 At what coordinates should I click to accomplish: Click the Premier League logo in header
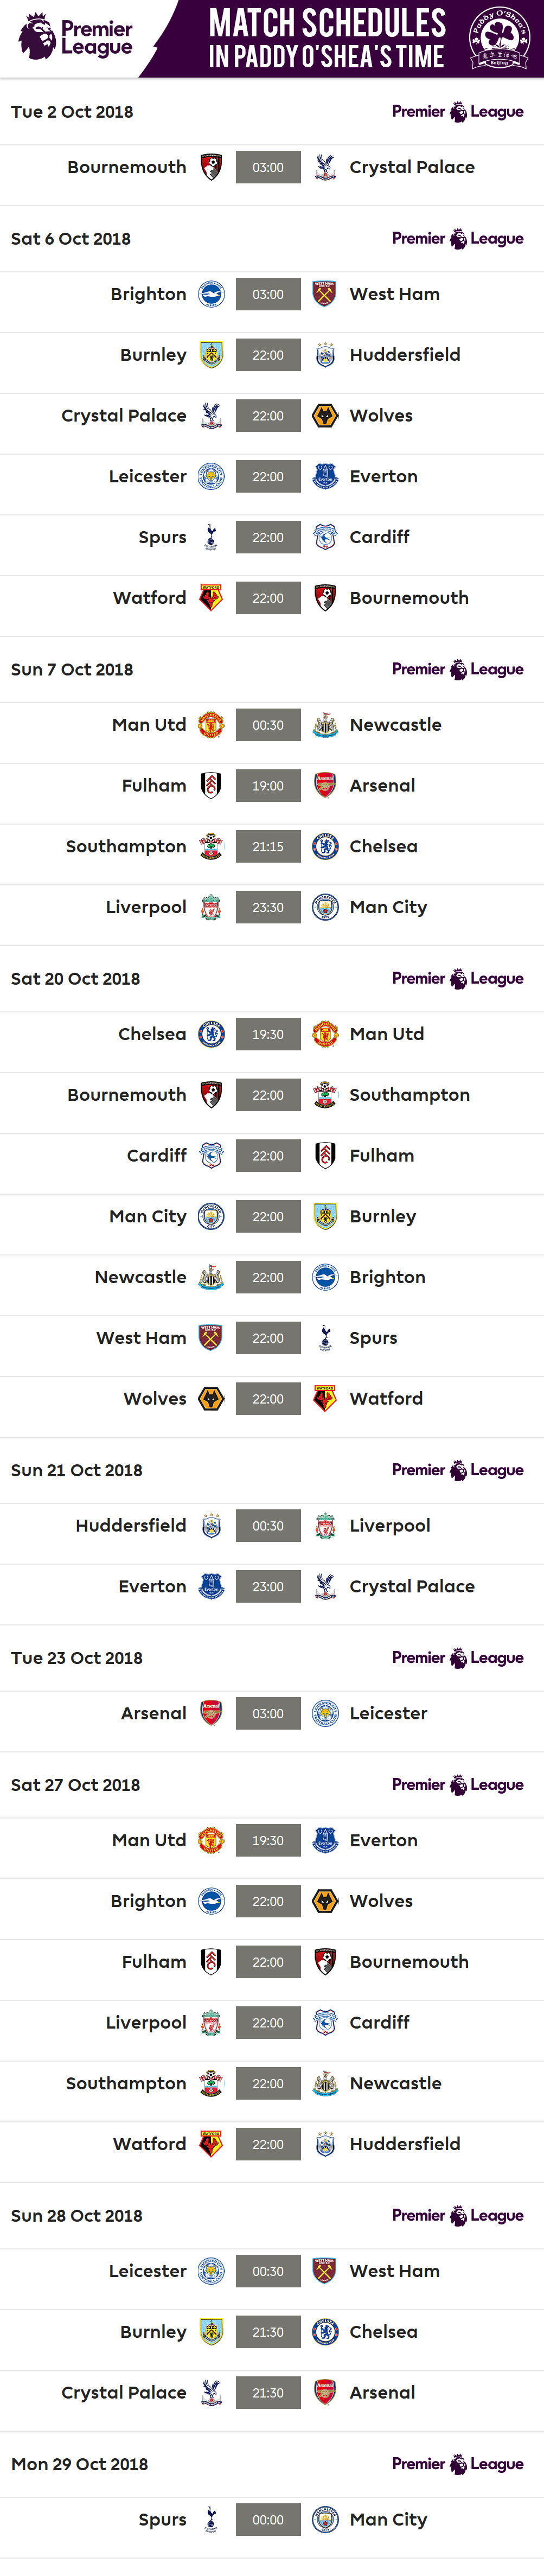[75, 37]
